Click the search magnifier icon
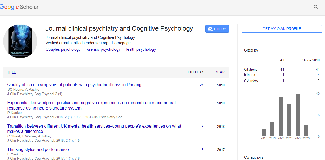Image resolution: width=325 pixels, height=160 pixels. [x=316, y=7]
